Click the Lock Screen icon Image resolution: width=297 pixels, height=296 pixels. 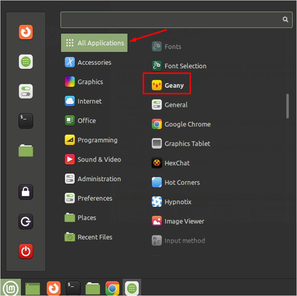26,192
